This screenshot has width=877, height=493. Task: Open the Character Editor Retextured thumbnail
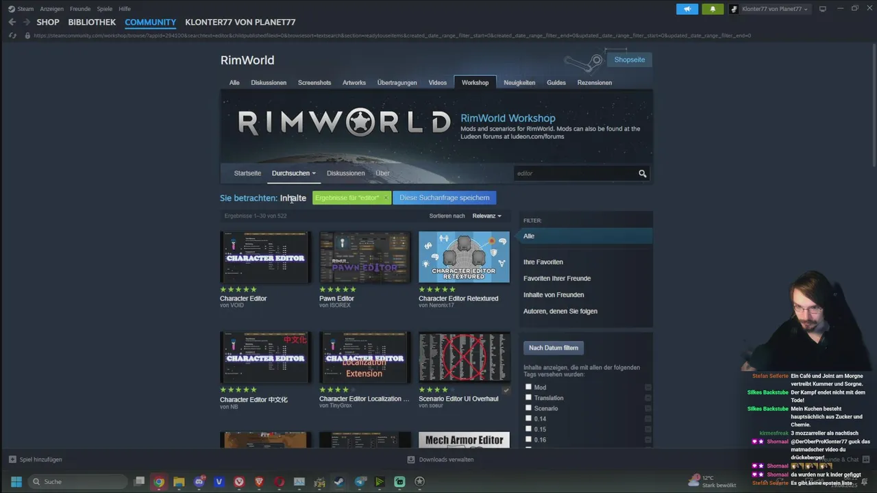click(x=464, y=257)
